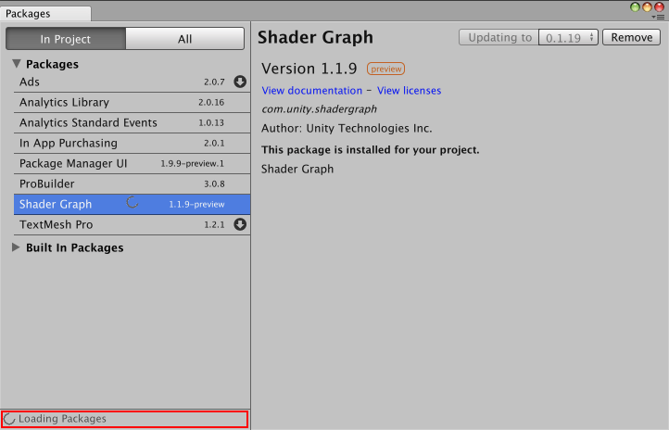The width and height of the screenshot is (669, 430).
Task: Select Package Manager UI package
Action: [73, 163]
